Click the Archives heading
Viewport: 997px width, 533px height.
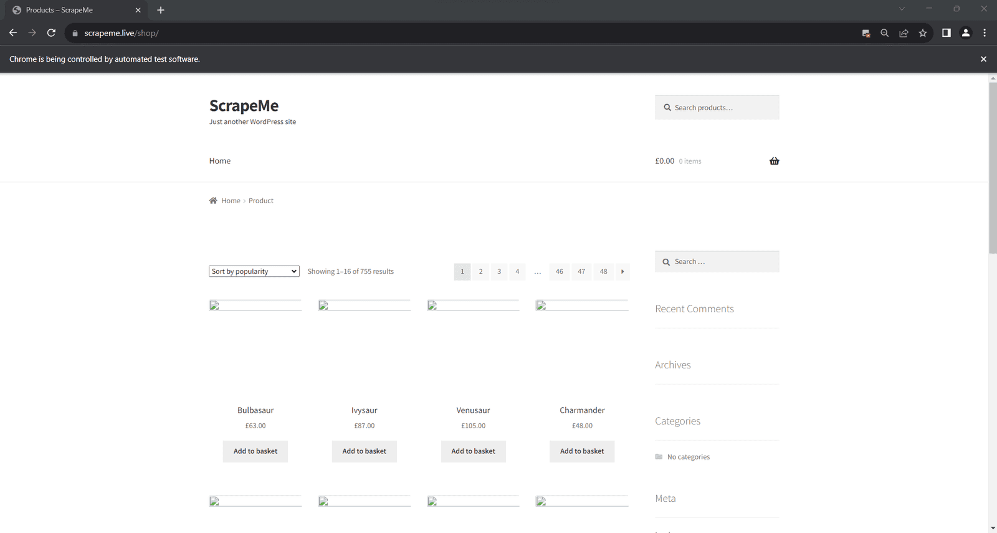click(673, 365)
